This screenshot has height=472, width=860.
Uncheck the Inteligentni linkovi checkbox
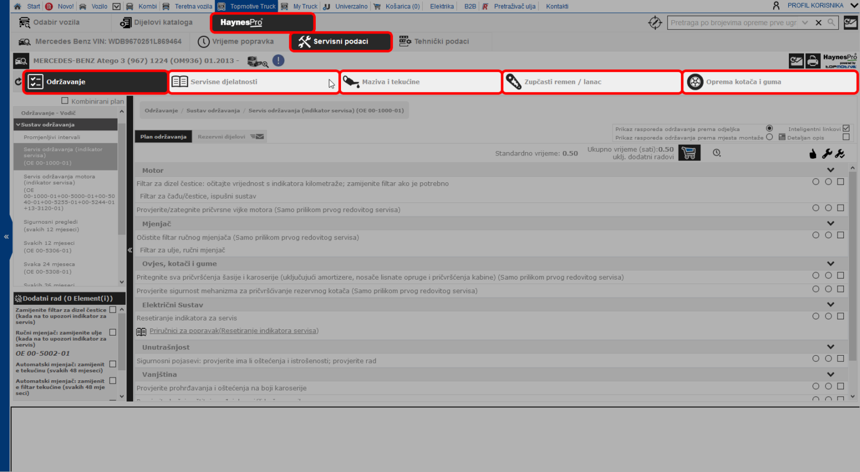846,128
